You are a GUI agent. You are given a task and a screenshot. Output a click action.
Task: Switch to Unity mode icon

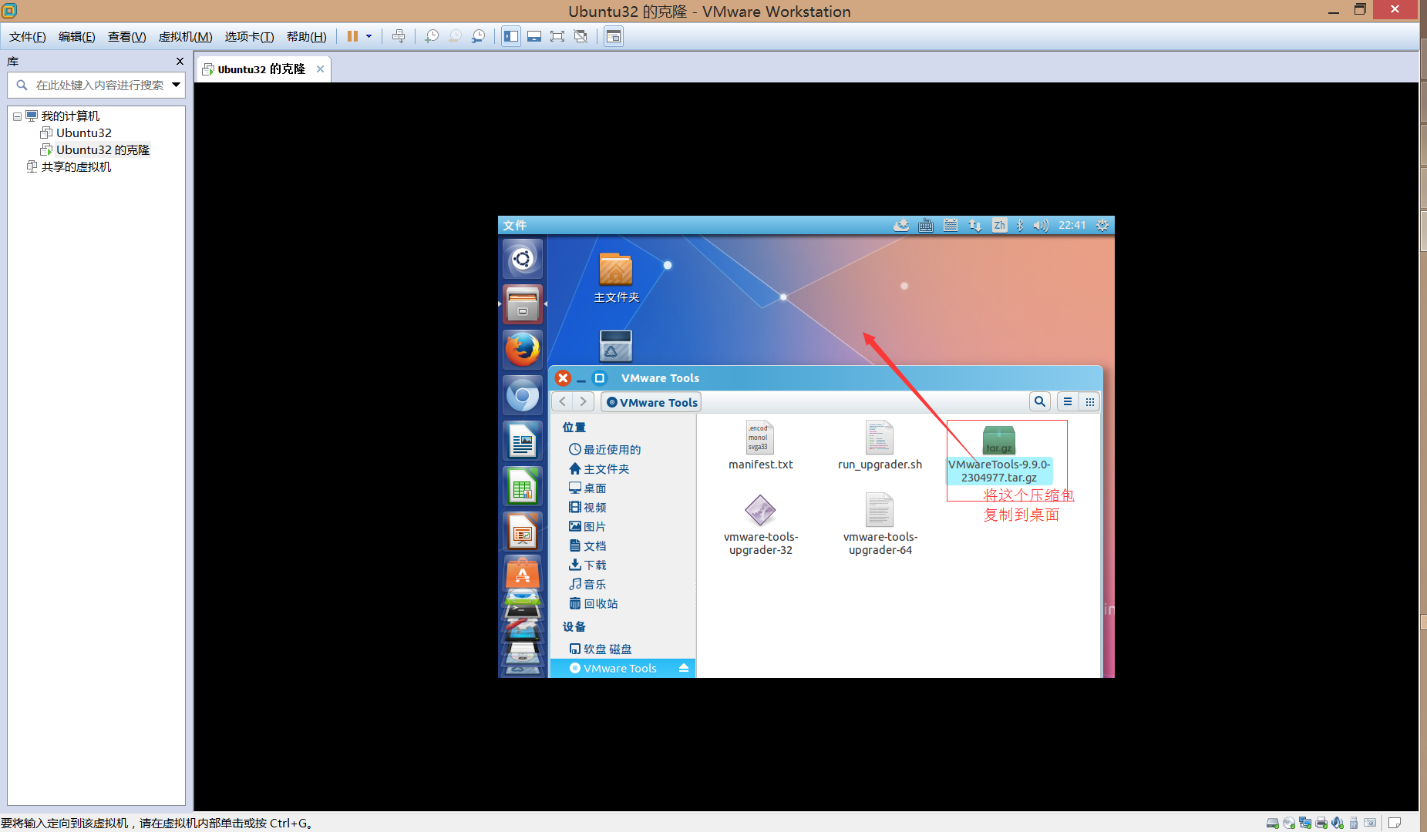581,36
